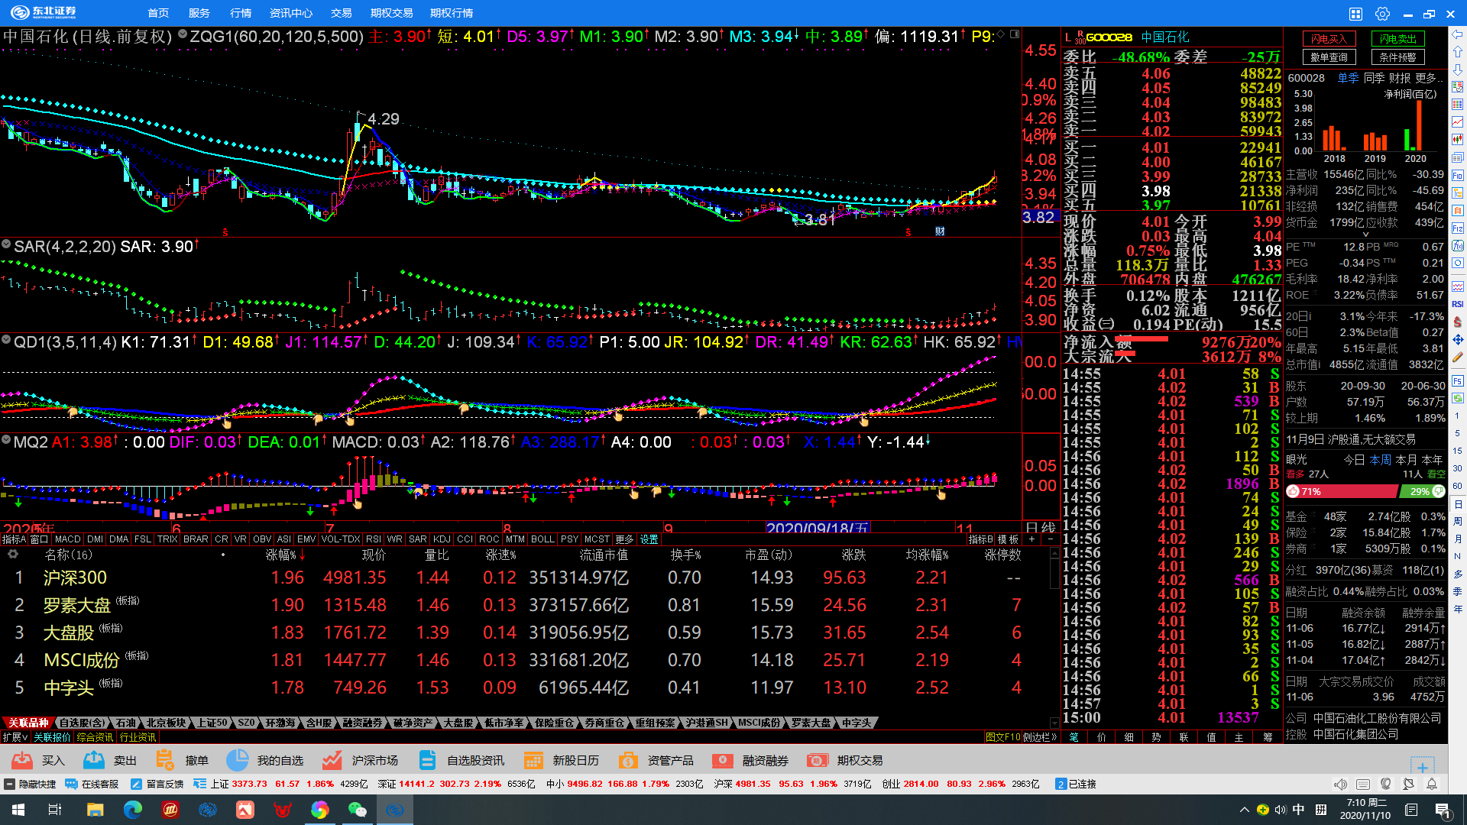Screen dimensions: 1467x825
Task: Click the 买入 (buy) icon
Action: 23,760
